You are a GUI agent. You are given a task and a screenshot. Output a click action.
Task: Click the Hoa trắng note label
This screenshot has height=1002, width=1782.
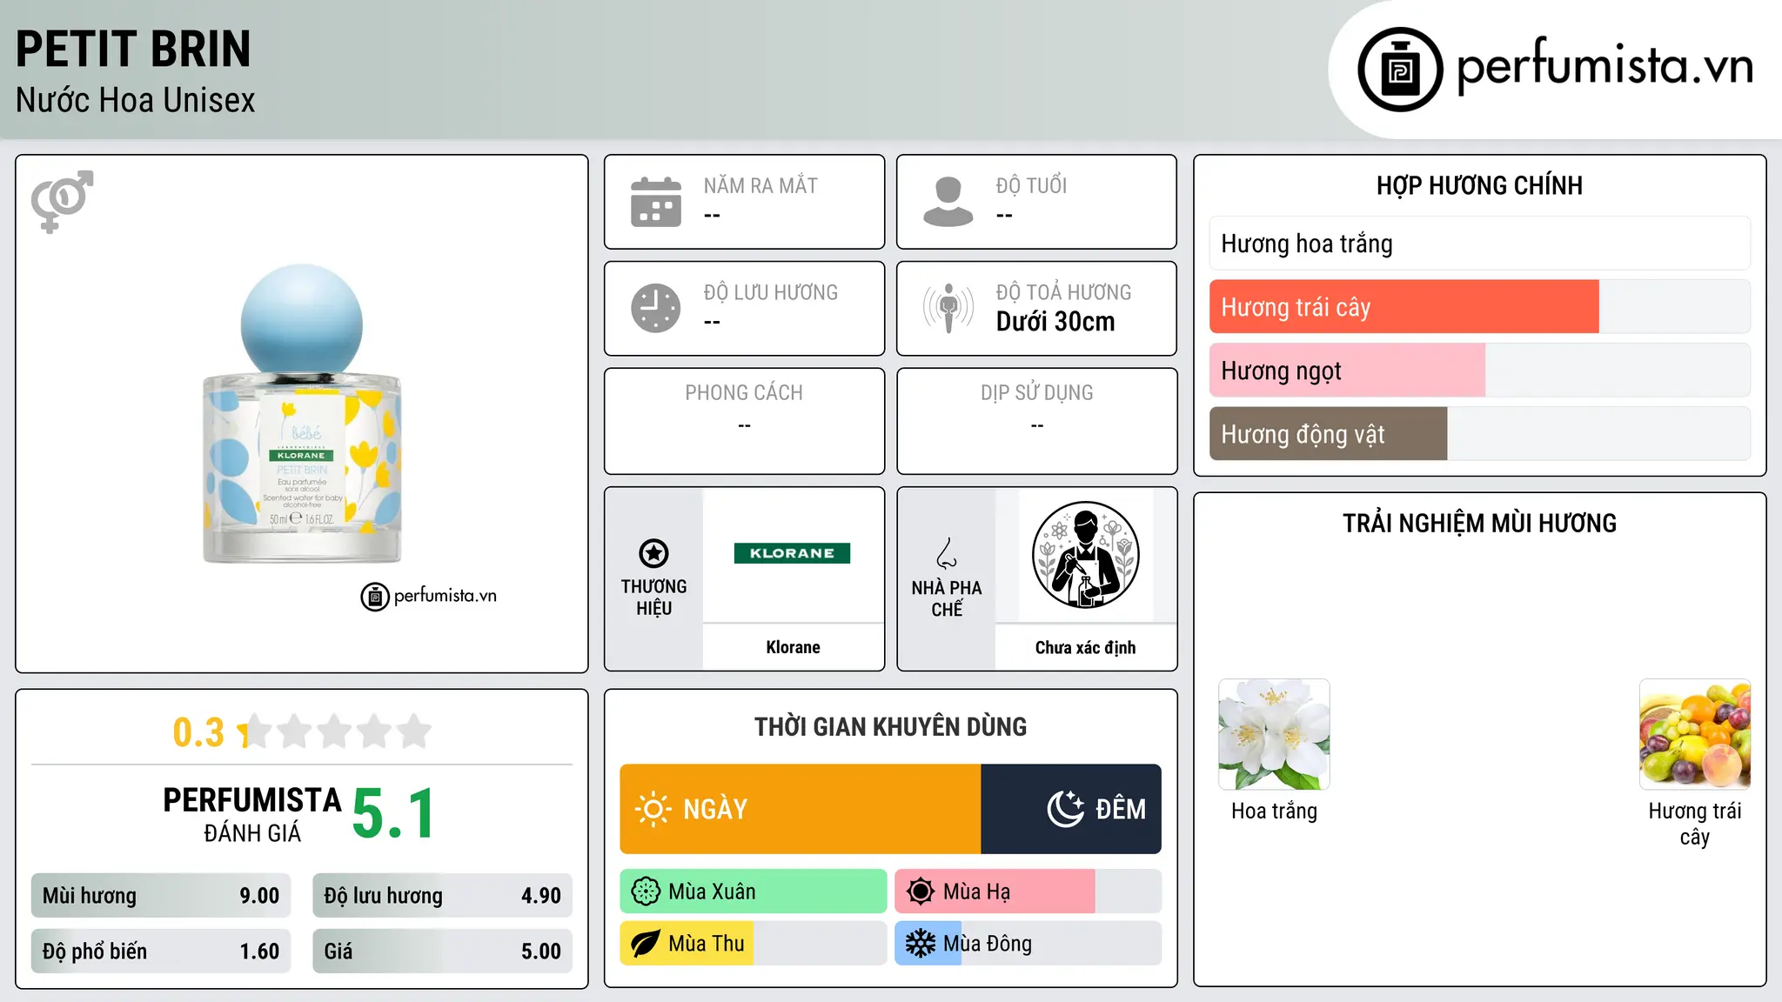[1274, 811]
